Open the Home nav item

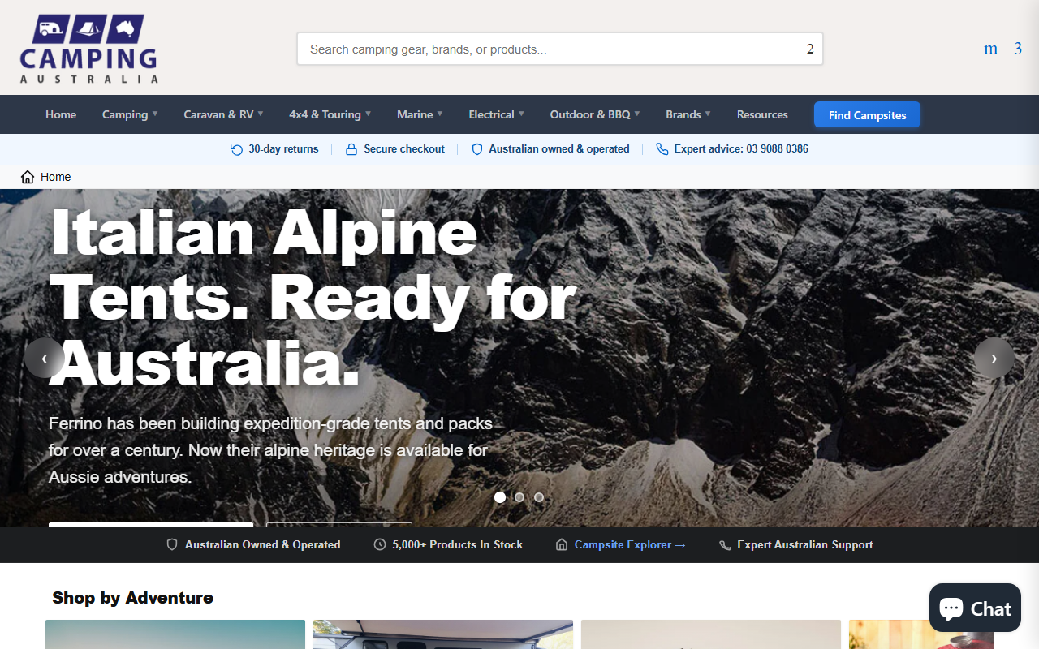pos(61,114)
